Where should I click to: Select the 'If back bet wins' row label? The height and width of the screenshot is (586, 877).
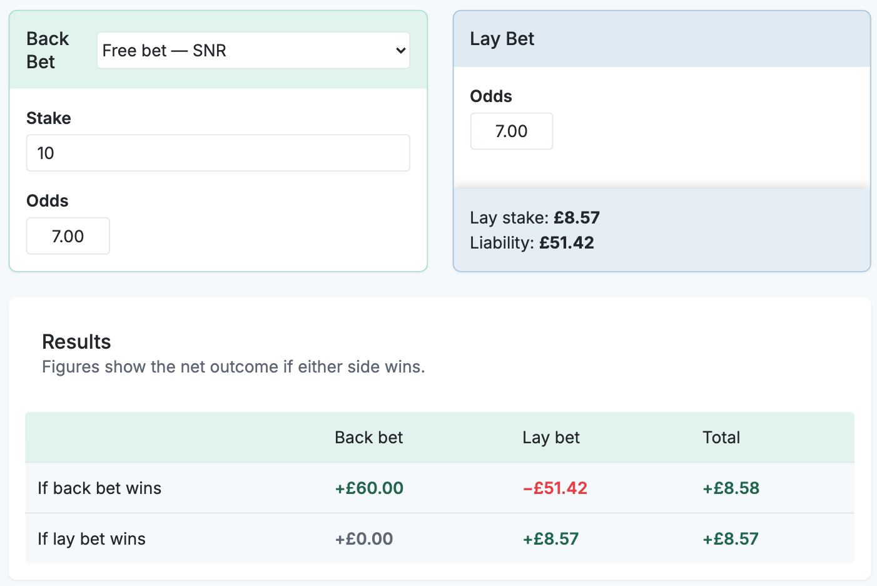pos(99,488)
